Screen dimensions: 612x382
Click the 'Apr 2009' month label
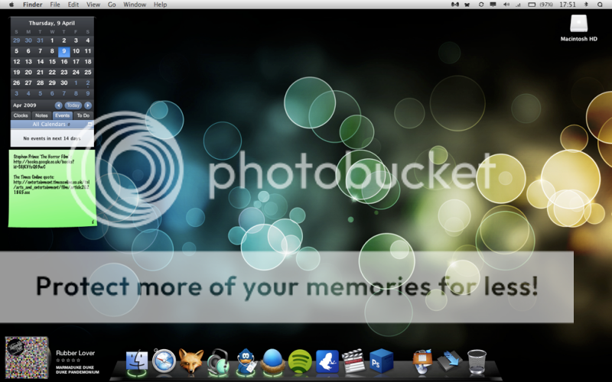point(24,105)
